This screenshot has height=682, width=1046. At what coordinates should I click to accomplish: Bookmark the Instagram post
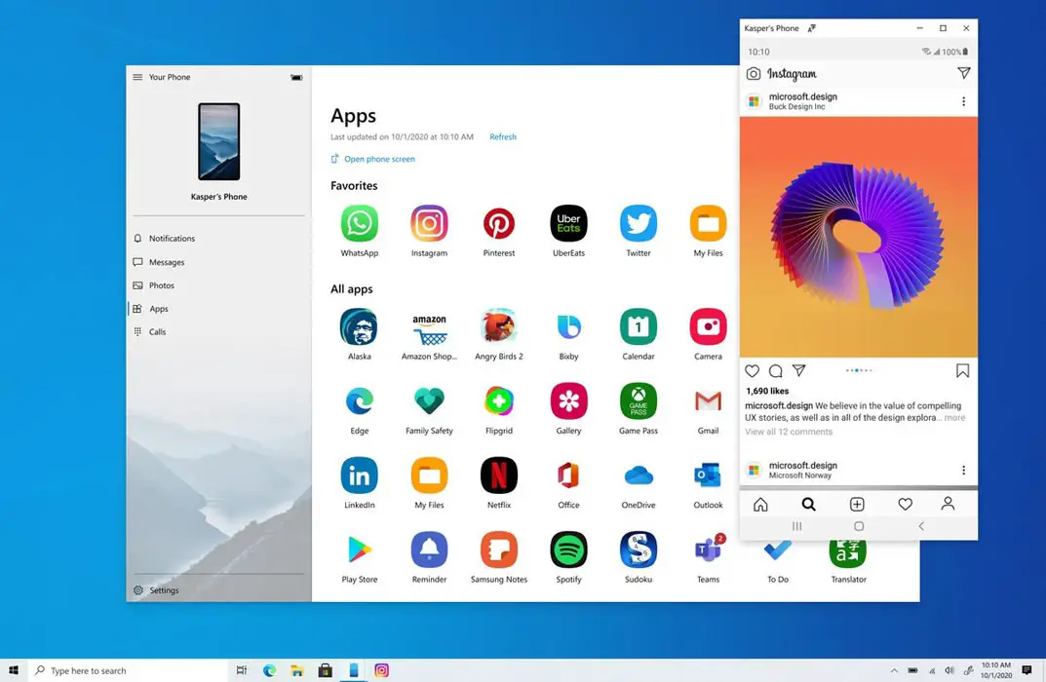coord(962,370)
